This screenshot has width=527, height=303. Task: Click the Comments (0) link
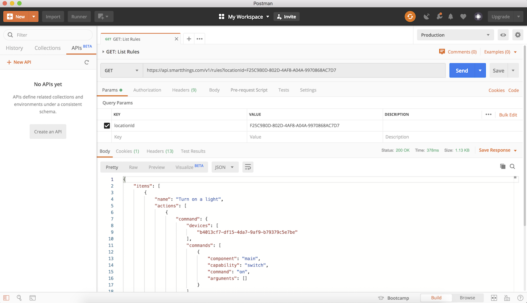458,52
